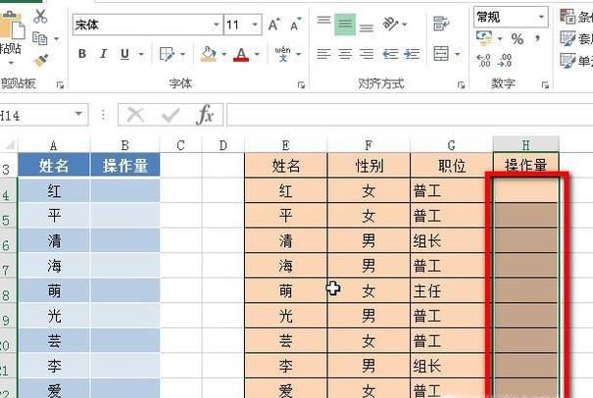Viewport: 593px width, 398px height.
Task: Open 字体 group dialog launcher
Action: 301,85
